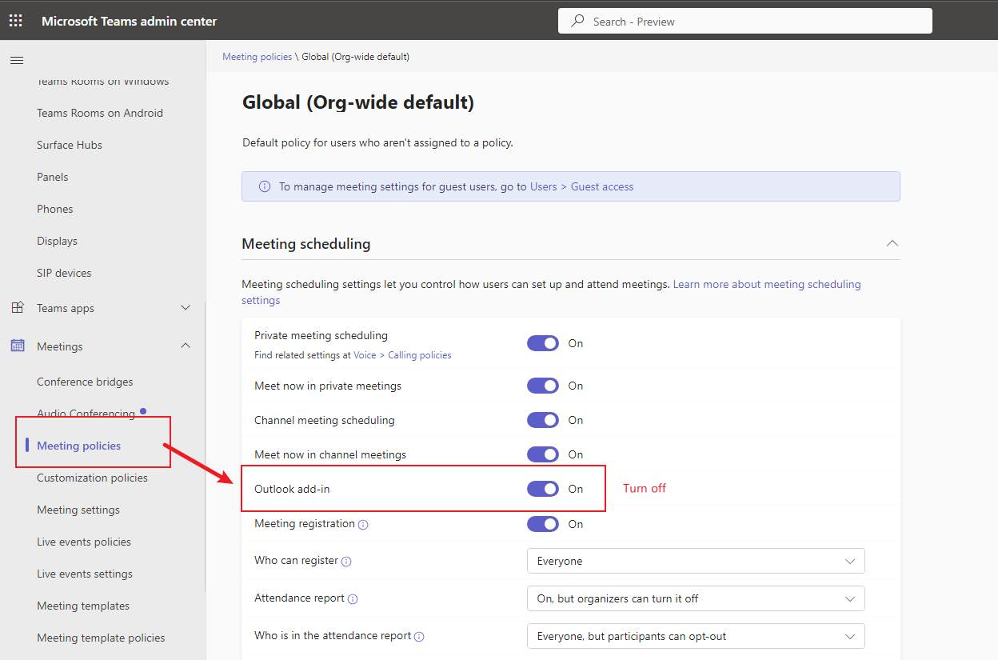Click the Meeting policies breadcrumb link

tap(257, 56)
